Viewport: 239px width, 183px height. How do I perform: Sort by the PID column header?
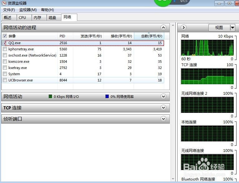[x=65, y=36]
